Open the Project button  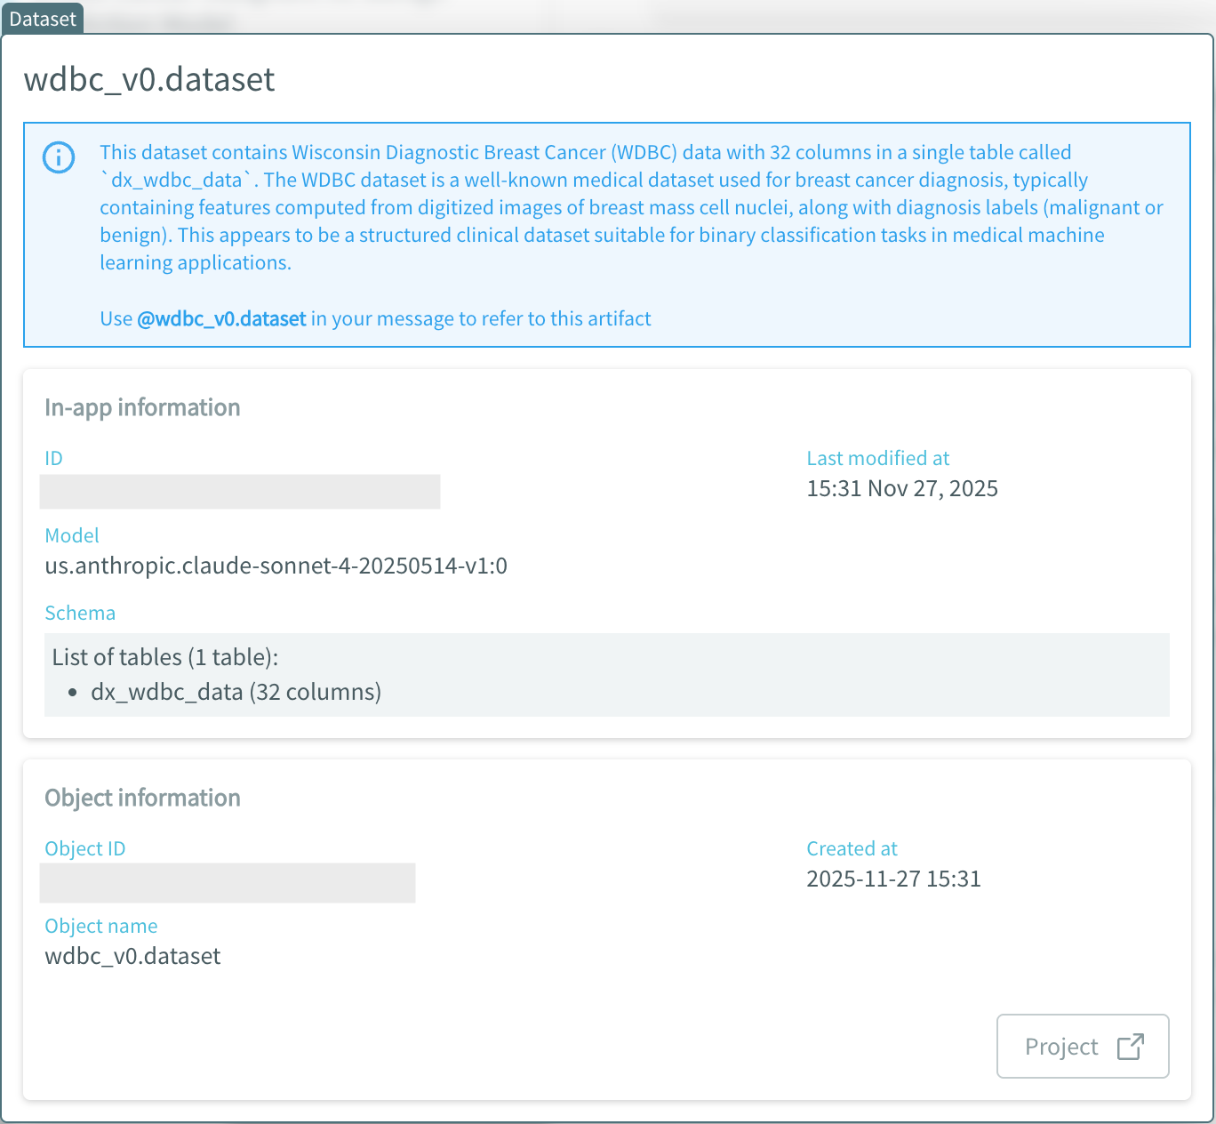(x=1082, y=1047)
